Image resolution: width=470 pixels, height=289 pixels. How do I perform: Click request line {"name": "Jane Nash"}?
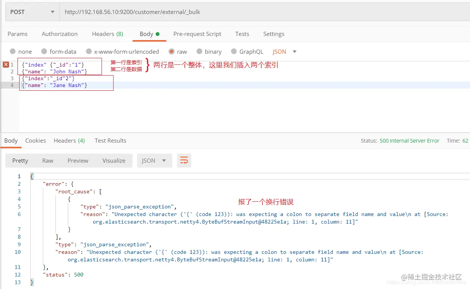(x=55, y=85)
